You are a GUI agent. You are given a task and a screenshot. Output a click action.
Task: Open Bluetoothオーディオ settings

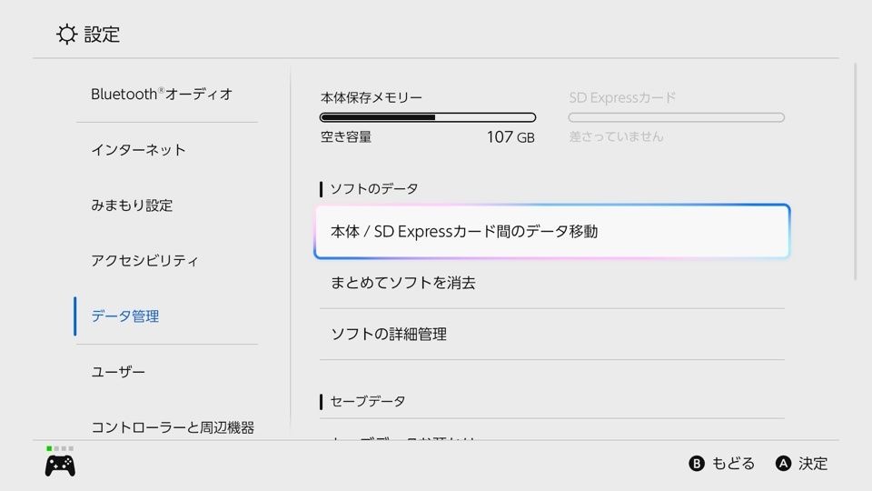coord(162,94)
